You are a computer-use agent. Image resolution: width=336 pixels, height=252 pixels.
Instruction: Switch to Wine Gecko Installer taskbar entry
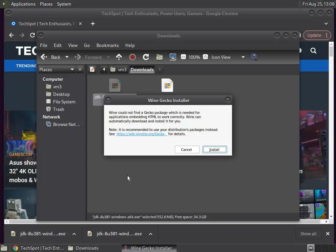(x=149, y=248)
